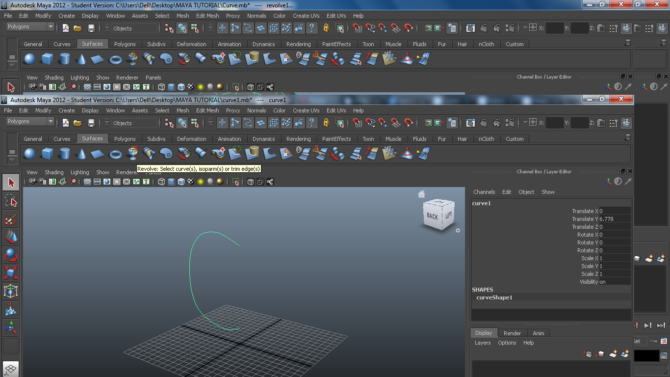Click Extrude icon in curve1 window shelf
Screen dimensions: 670x377
183,154
